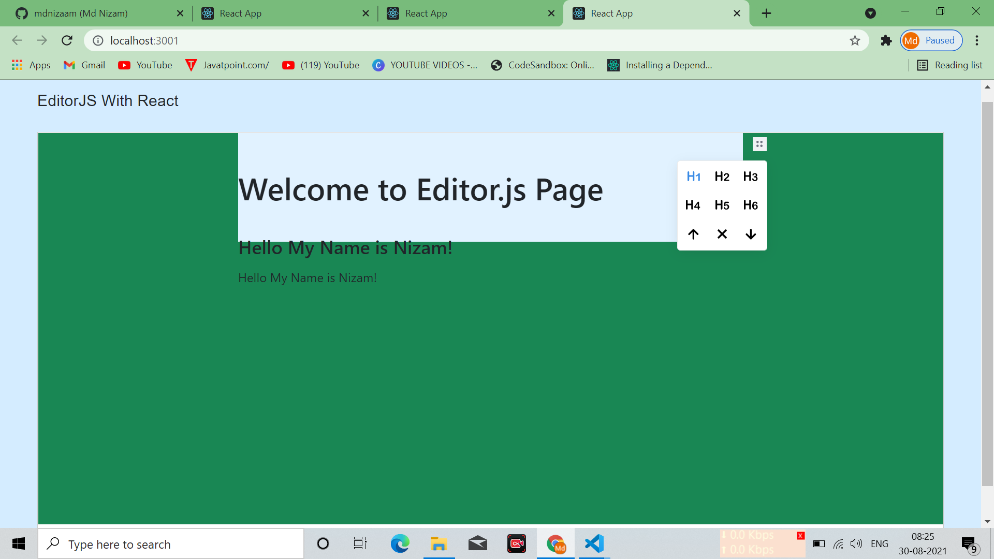994x559 pixels.
Task: Click the bold Hello My Name is Nizam heading
Action: point(345,248)
